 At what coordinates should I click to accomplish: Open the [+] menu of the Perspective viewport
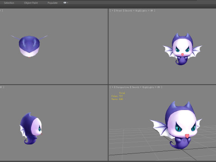[112, 87]
